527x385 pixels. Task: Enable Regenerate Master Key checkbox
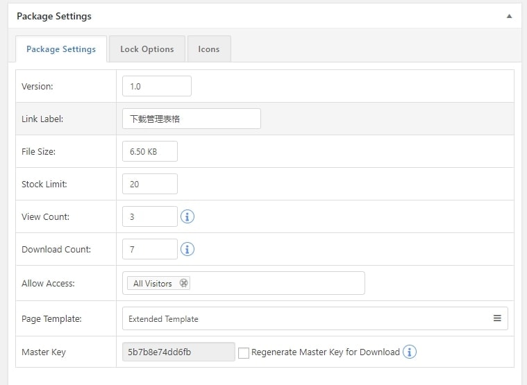(x=244, y=352)
